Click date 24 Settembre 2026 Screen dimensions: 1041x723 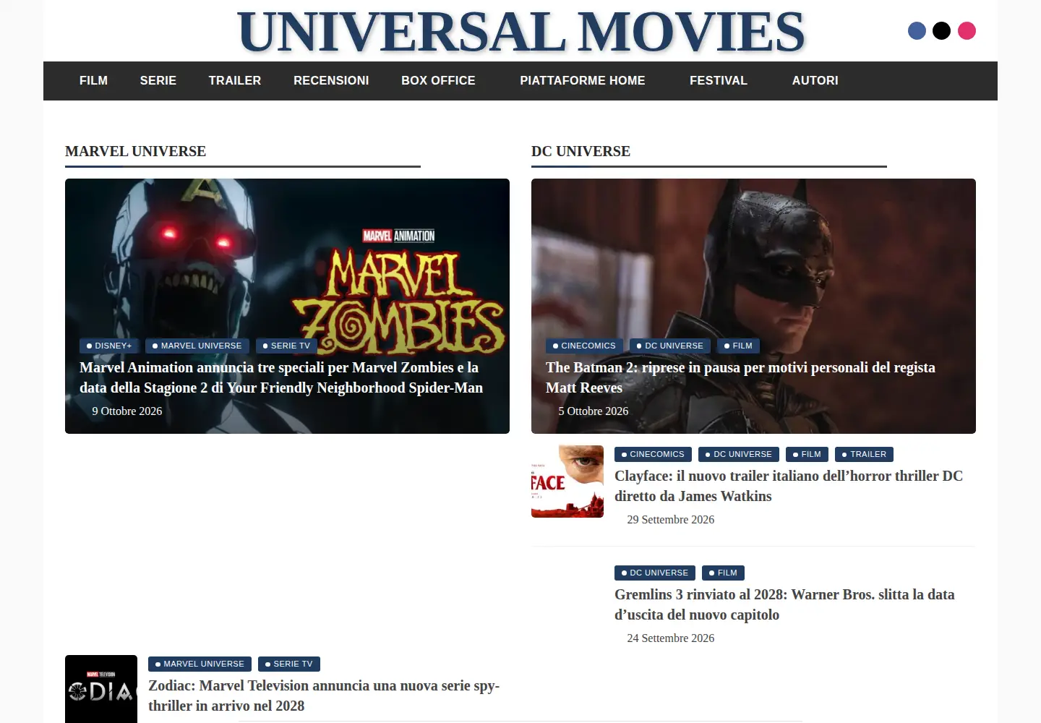[671, 638]
